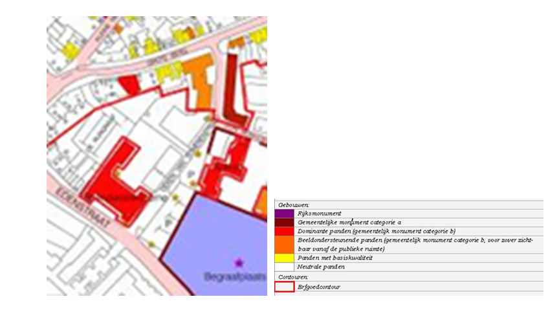Select the red-outlined Erfgoedcontour symbol
Image resolution: width=548 pixels, height=310 pixels.
(x=284, y=286)
